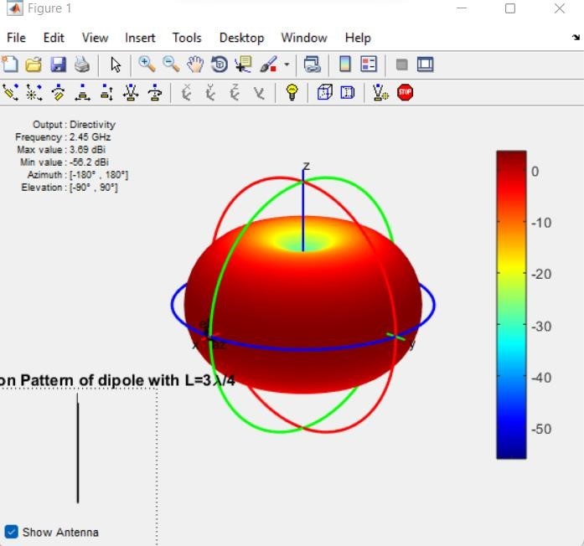Image resolution: width=584 pixels, height=546 pixels.
Task: Toggle the scene light bulb icon
Action: pyautogui.click(x=292, y=92)
